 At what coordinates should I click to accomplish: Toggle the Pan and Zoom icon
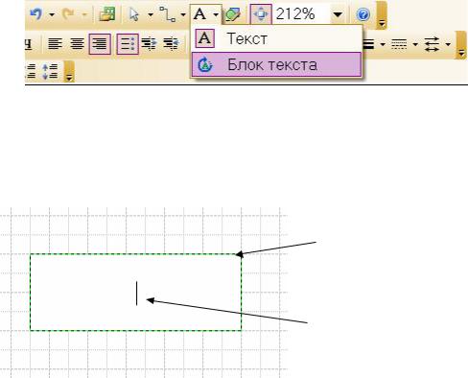[261, 14]
